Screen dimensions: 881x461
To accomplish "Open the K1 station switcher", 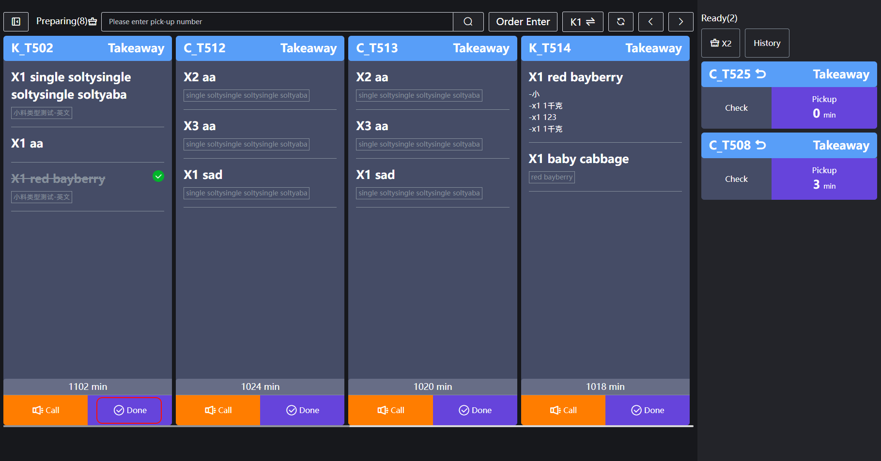I will click(x=582, y=22).
